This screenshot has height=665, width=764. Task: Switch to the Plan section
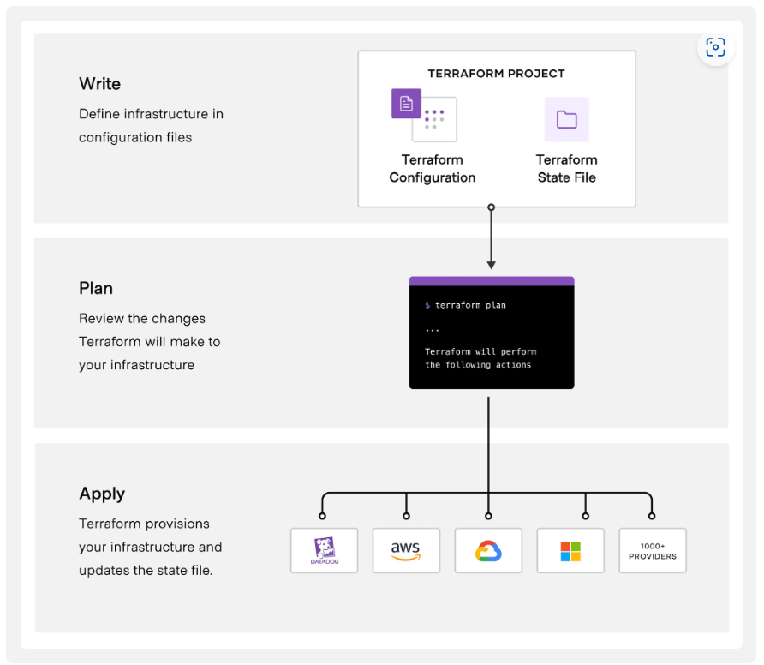click(x=95, y=288)
